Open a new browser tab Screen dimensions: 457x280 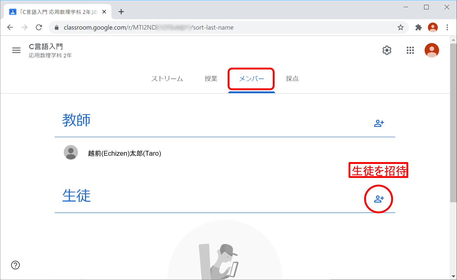point(121,12)
